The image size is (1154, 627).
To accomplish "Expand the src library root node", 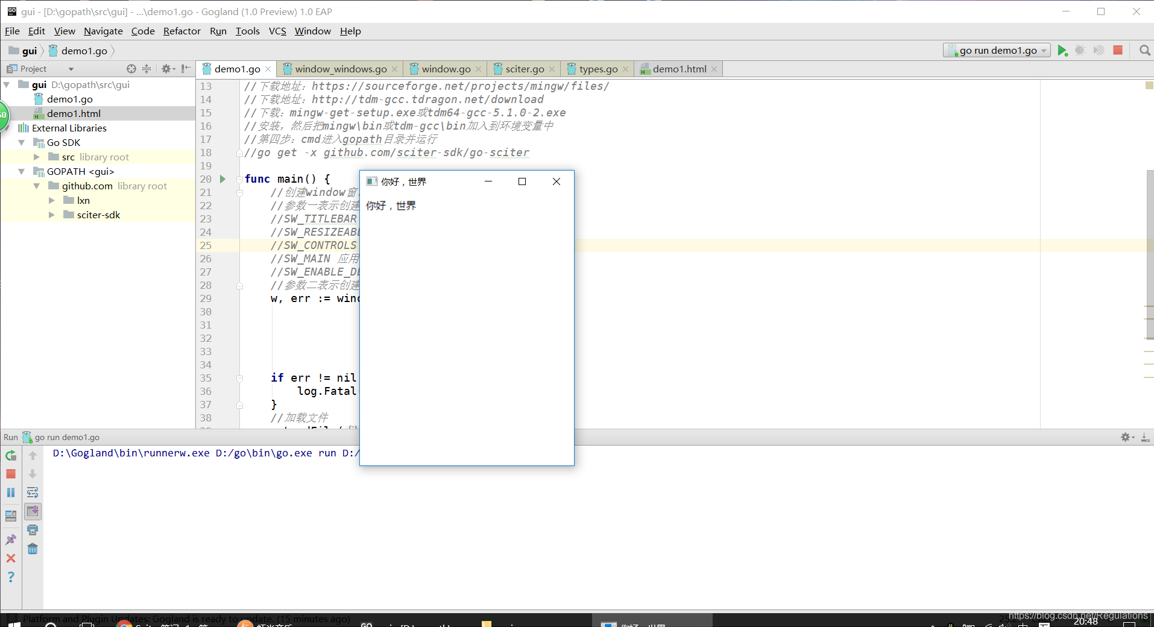I will coord(37,157).
